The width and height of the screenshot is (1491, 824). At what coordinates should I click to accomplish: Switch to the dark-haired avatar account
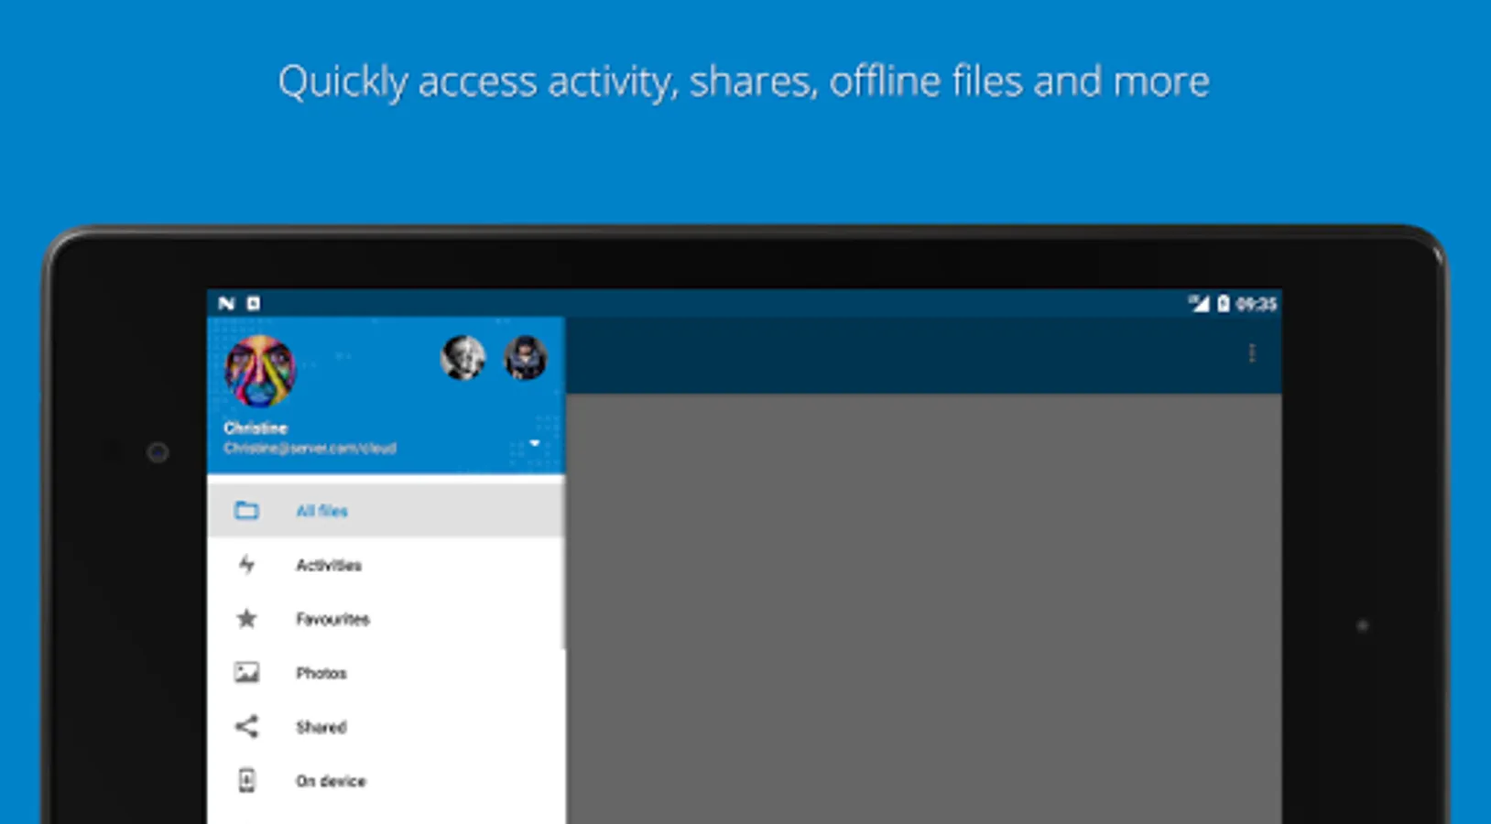[526, 357]
